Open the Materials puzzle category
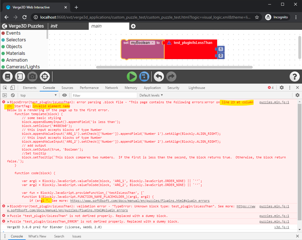Viewport: 302px width, 240px height. (15, 53)
